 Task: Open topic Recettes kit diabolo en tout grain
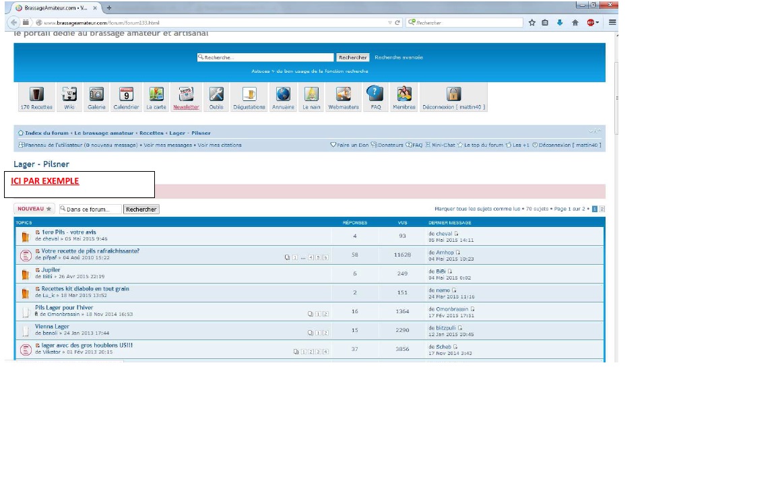(85, 288)
